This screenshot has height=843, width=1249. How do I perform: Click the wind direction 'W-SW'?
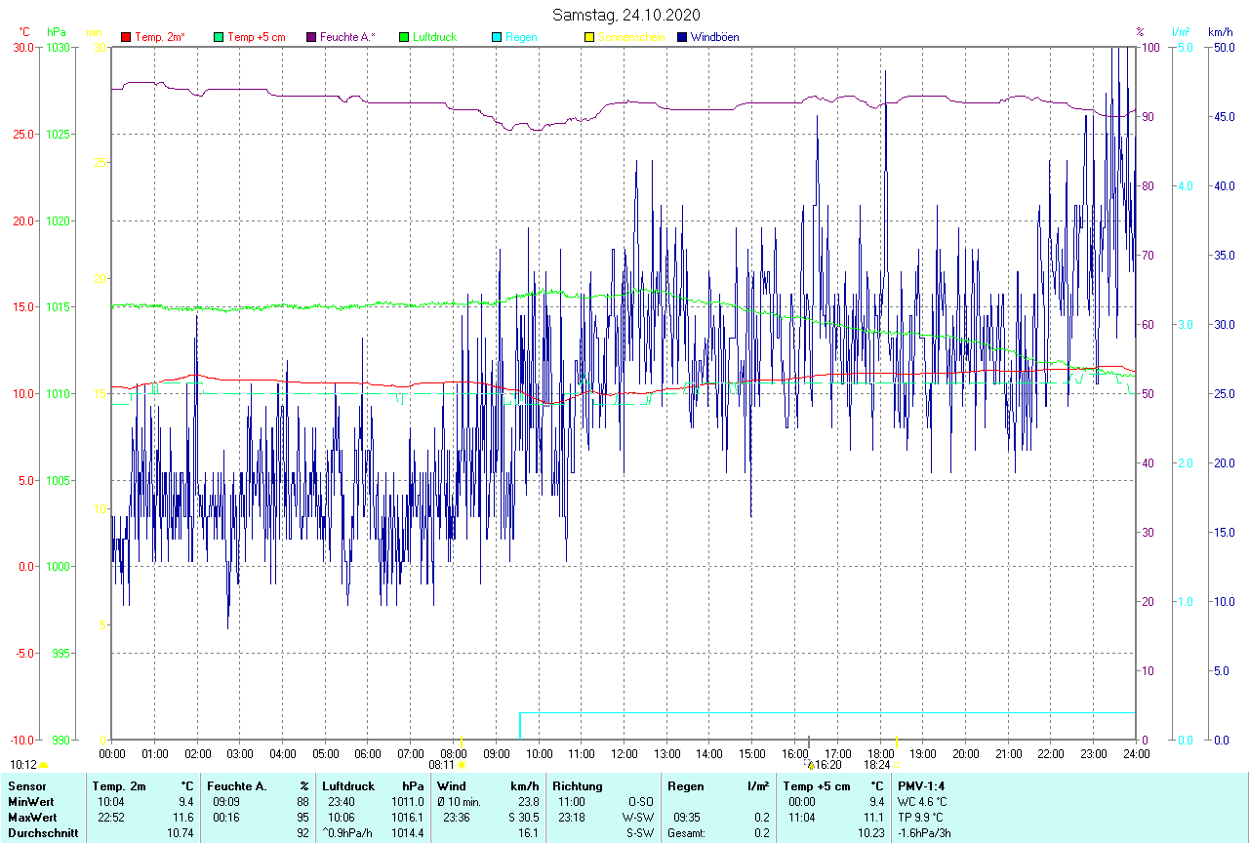pyautogui.click(x=639, y=818)
